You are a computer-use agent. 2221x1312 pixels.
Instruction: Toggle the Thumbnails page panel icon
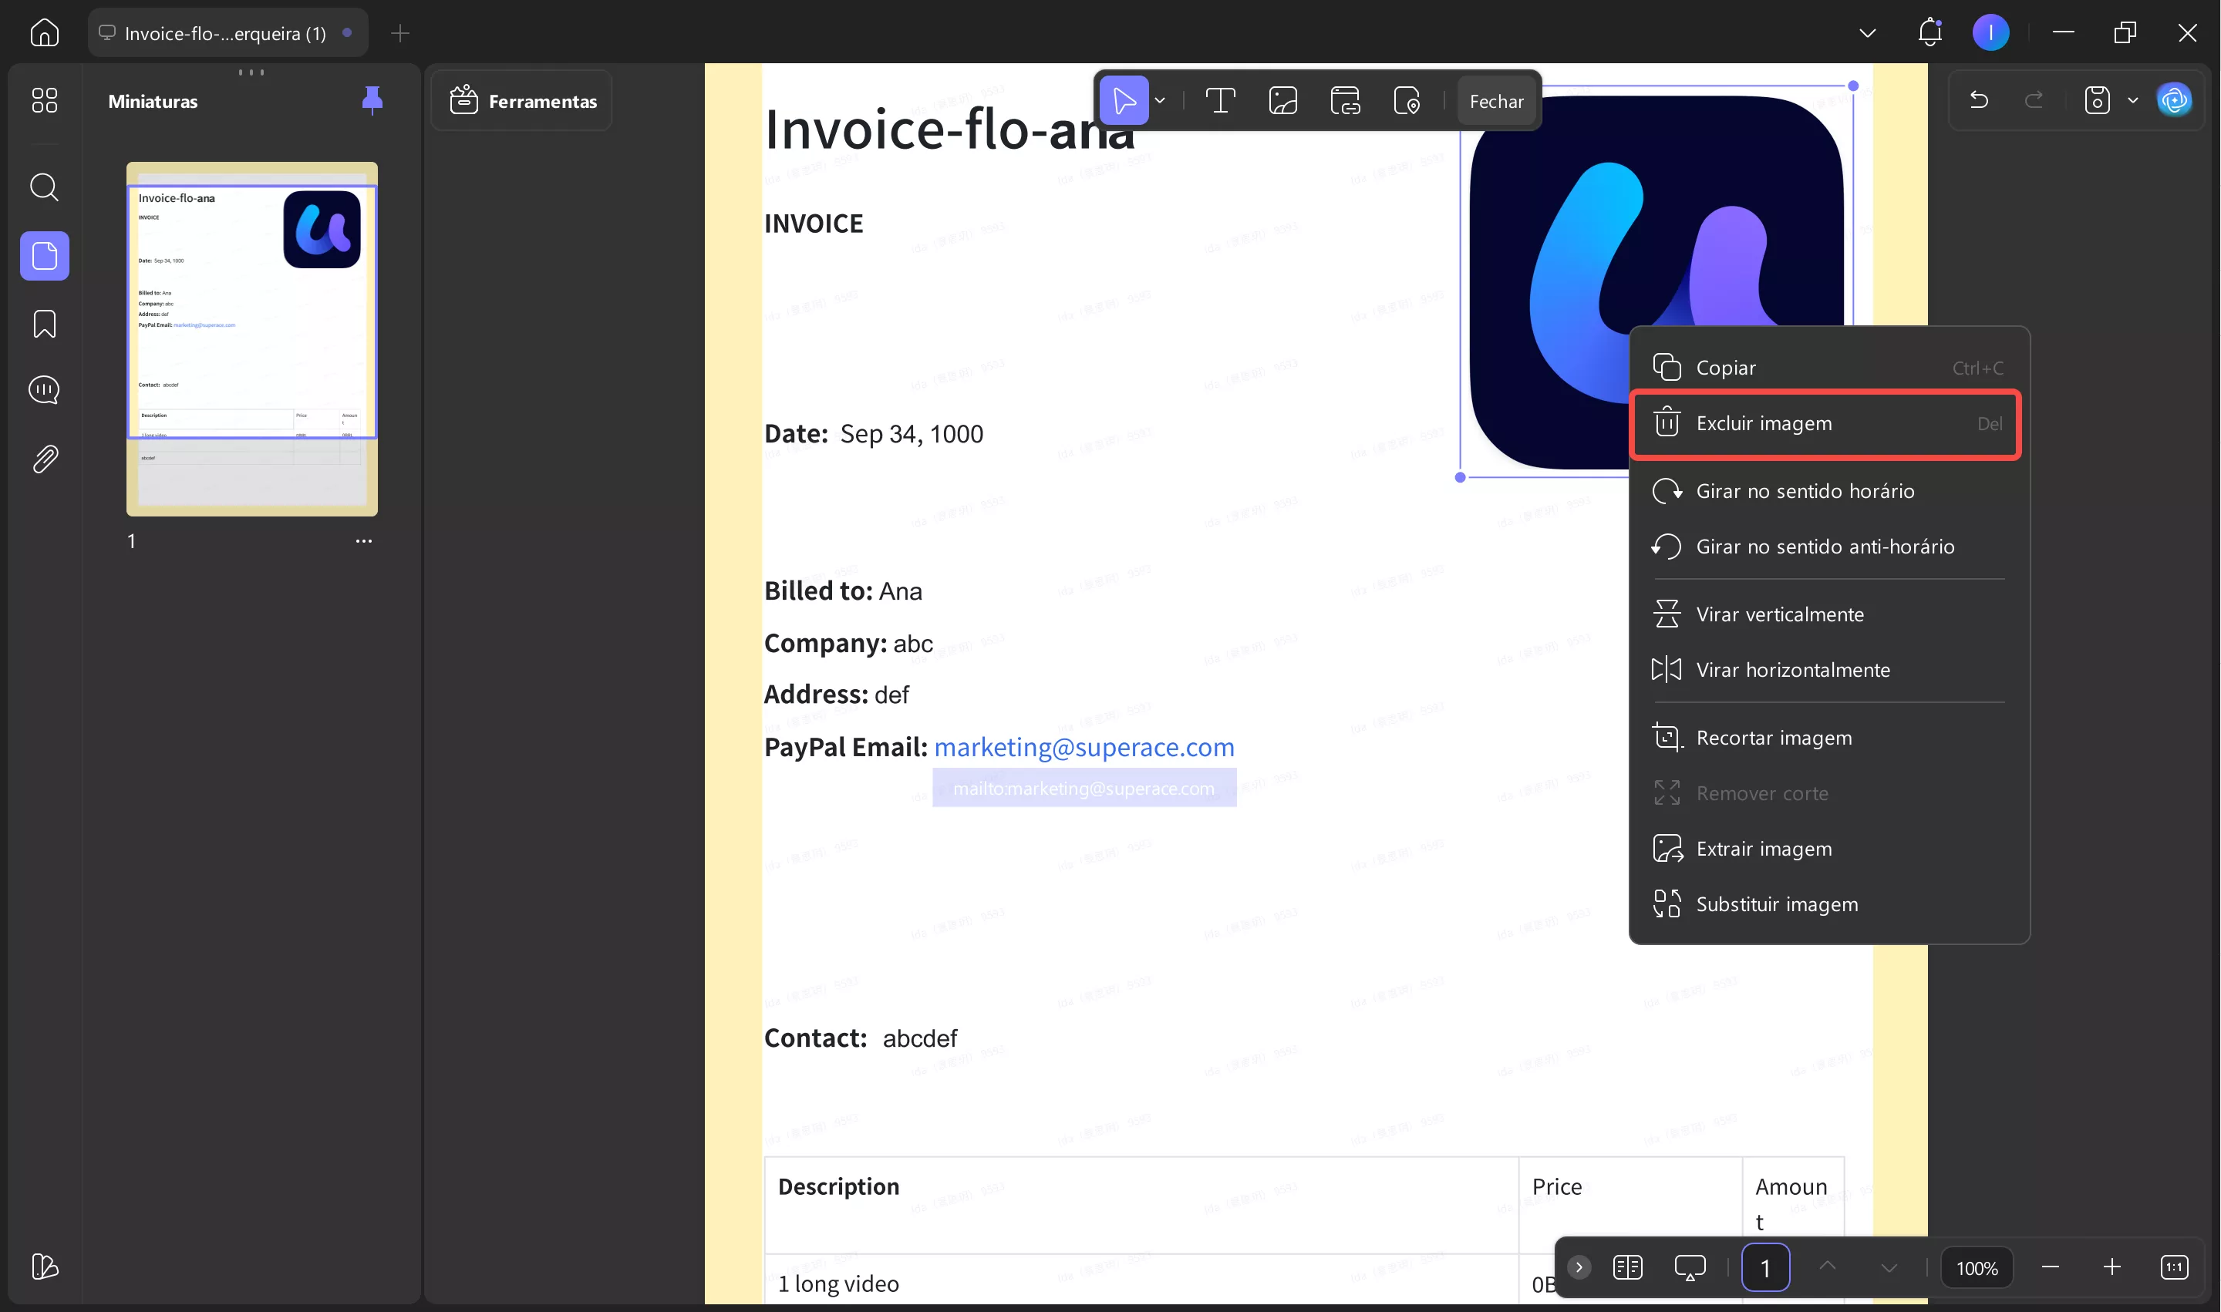pyautogui.click(x=44, y=257)
